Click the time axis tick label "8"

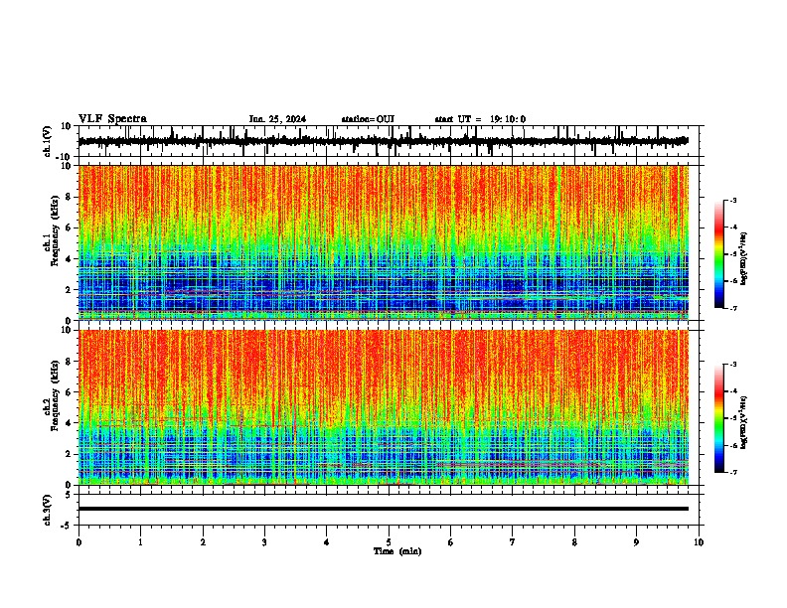tap(574, 542)
